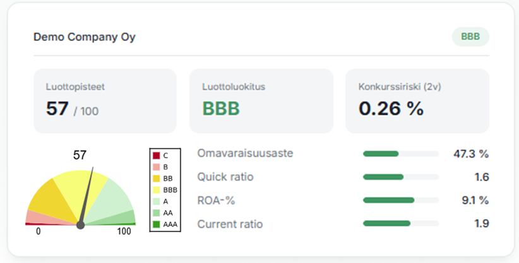Open the Konkurssiriski (2v) card
519x263 pixels.
tap(417, 101)
